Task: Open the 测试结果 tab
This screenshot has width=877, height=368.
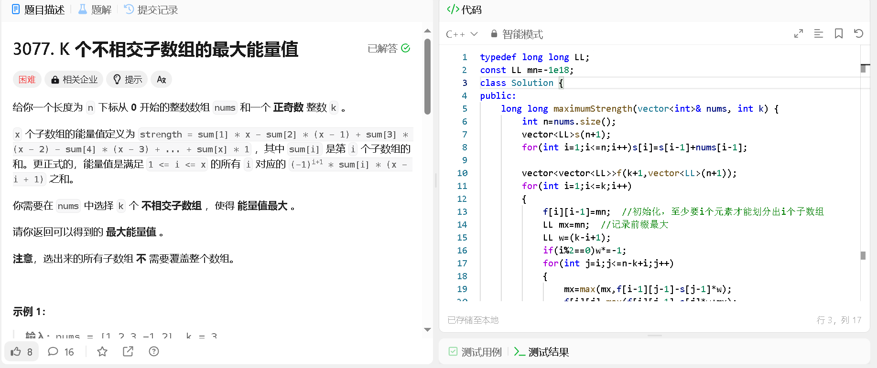Action: tap(541, 352)
